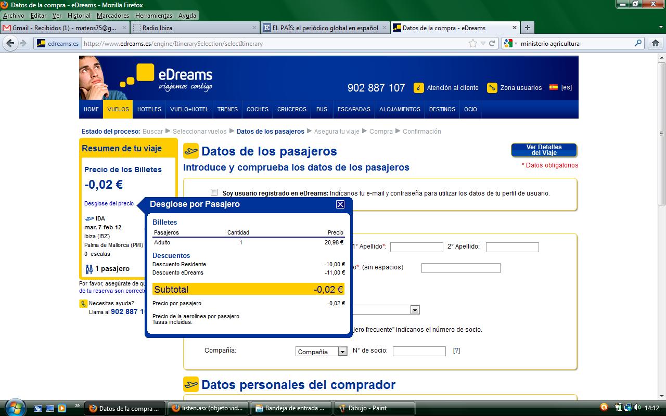Open the Herramientas menu
The width and height of the screenshot is (666, 416).
153,16
